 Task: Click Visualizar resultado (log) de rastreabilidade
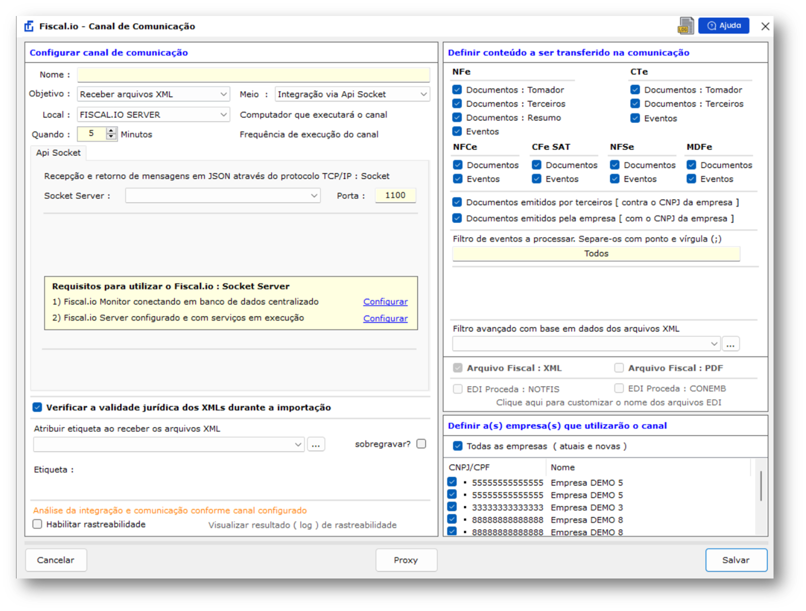(x=302, y=525)
